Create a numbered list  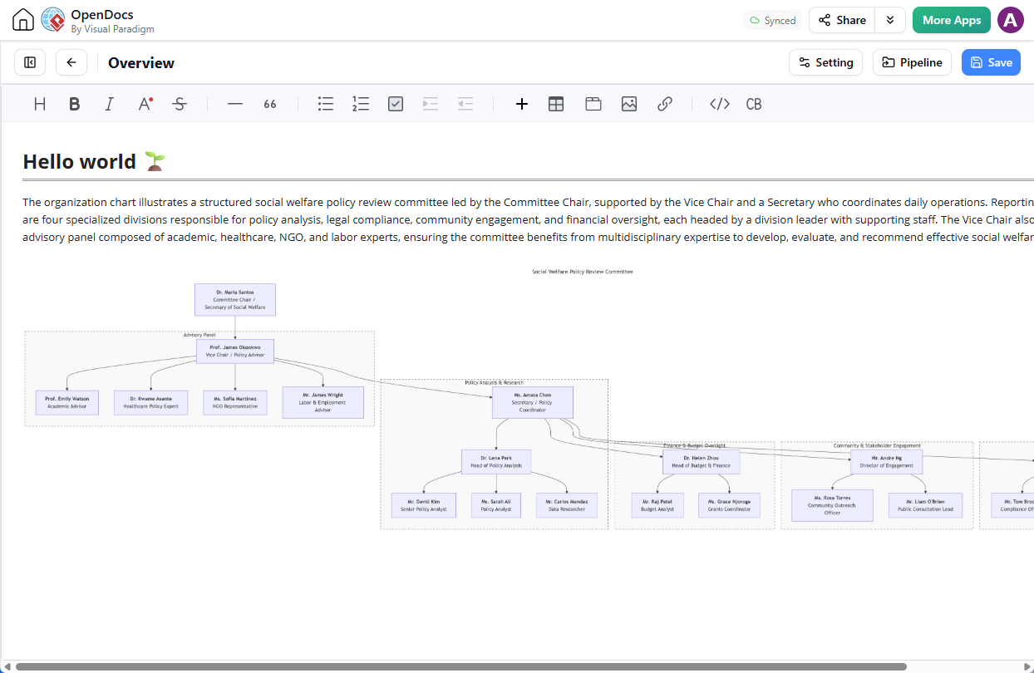(x=361, y=104)
